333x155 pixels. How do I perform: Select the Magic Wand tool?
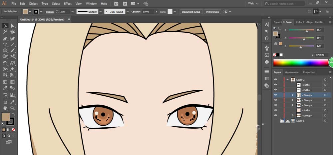(x=5, y=32)
